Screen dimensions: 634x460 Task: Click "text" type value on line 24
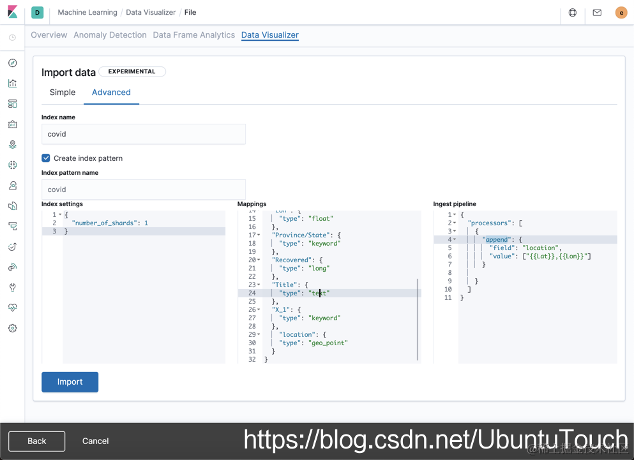[319, 293]
